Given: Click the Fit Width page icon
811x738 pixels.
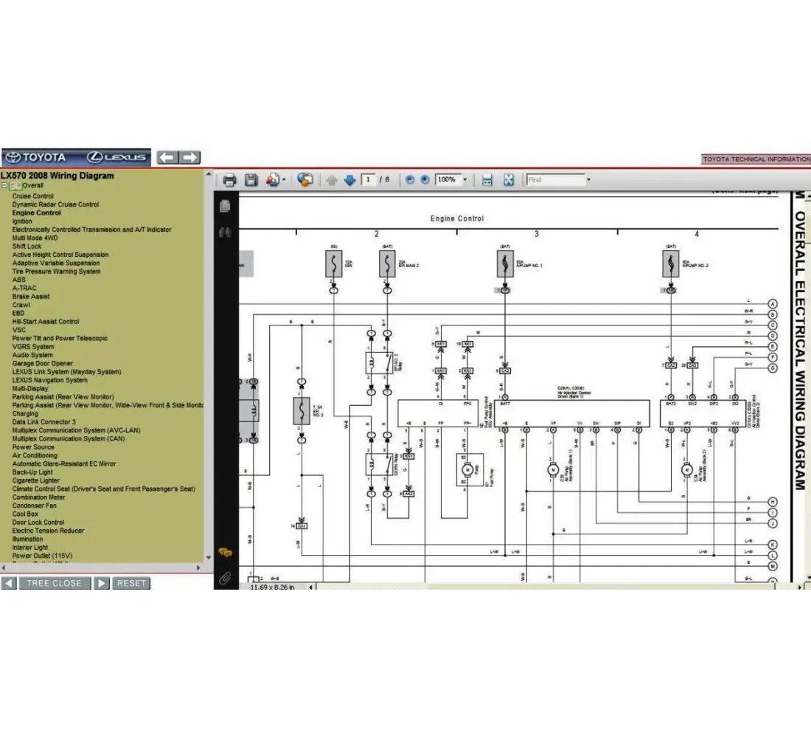Looking at the screenshot, I should pyautogui.click(x=487, y=180).
